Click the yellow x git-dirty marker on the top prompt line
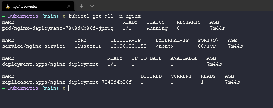 point(64,16)
